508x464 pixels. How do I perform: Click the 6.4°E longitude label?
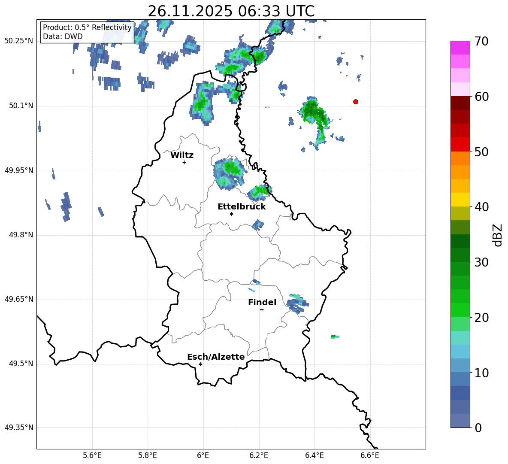[x=314, y=455]
